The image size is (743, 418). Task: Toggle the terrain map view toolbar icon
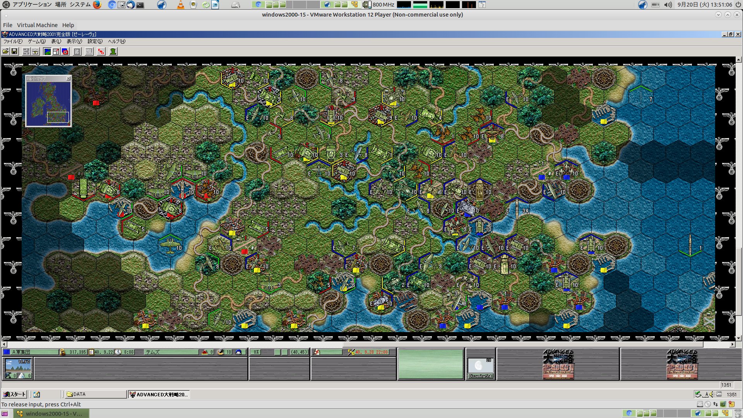(47, 51)
